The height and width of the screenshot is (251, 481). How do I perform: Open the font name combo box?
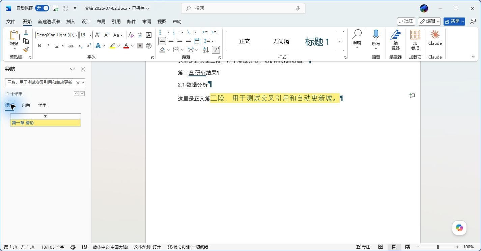57,35
